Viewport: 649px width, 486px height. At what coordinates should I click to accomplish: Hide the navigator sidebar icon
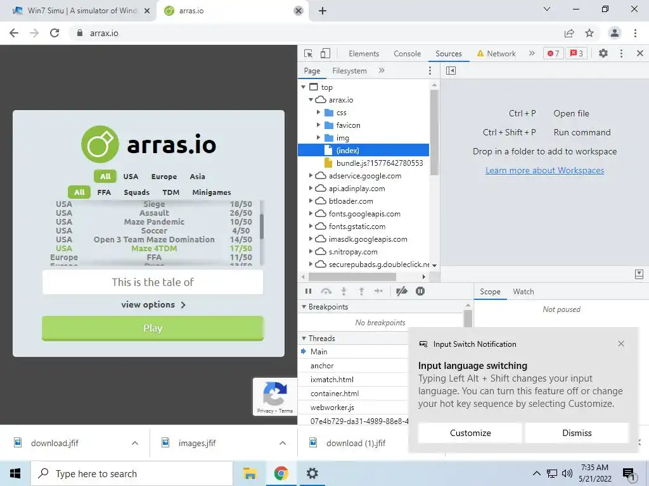[x=451, y=71]
